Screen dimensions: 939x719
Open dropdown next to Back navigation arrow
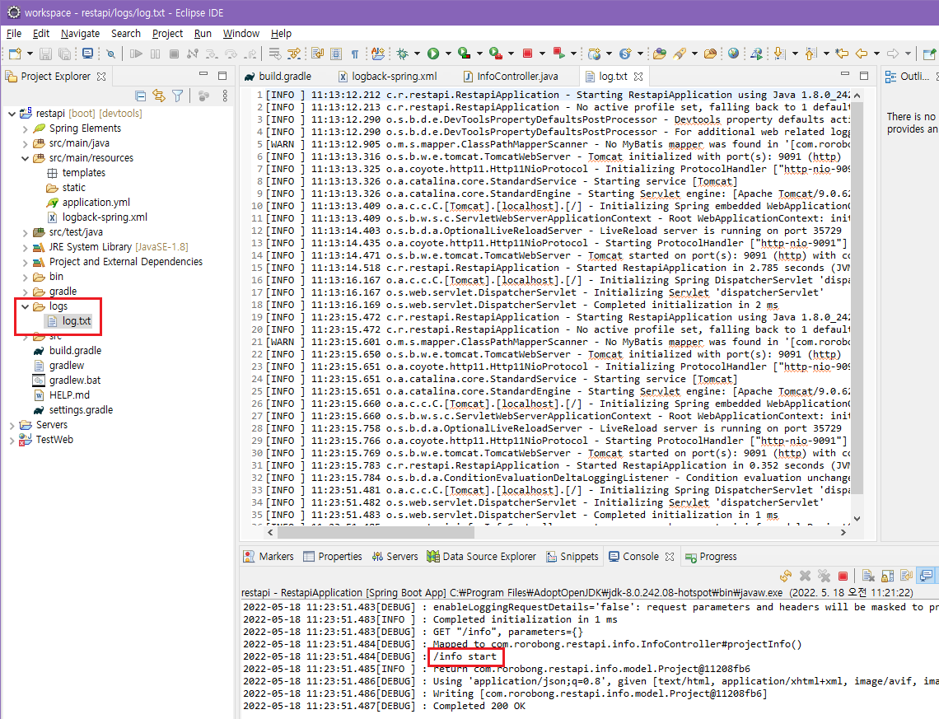(x=876, y=54)
